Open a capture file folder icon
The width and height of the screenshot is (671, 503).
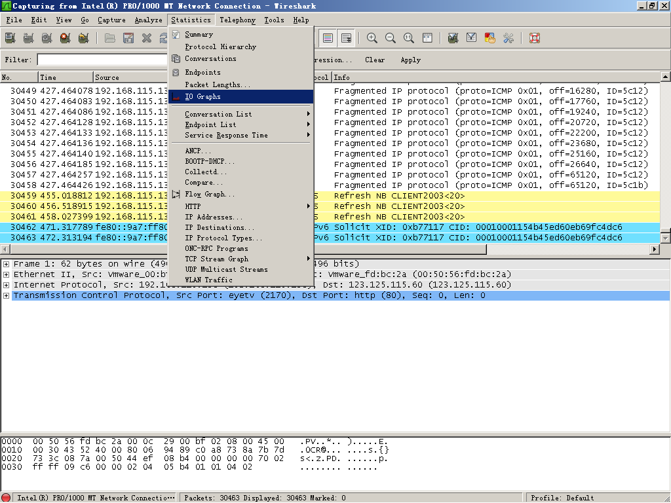[110, 38]
